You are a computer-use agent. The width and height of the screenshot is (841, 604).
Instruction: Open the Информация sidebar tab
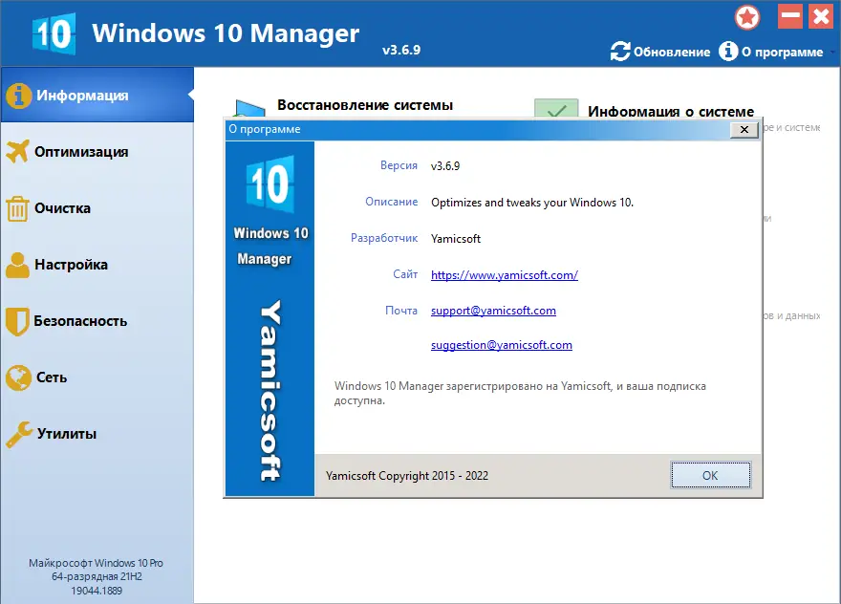click(x=97, y=95)
